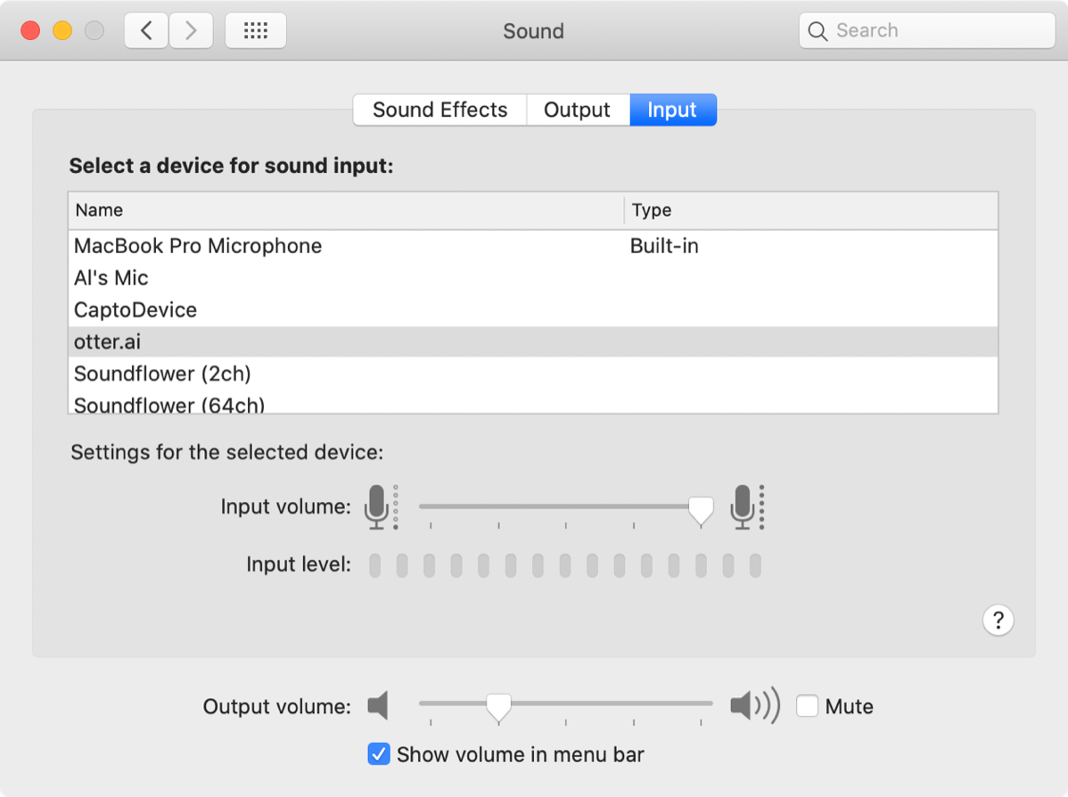Image resolution: width=1068 pixels, height=797 pixels.
Task: Choose Al's Mic from device list
Action: click(x=111, y=278)
